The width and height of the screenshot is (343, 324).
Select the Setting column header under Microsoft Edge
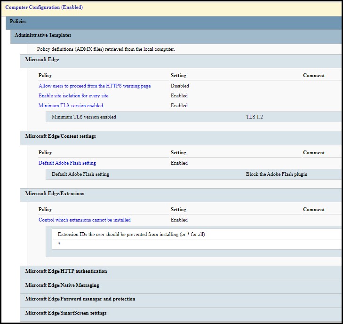tap(178, 75)
